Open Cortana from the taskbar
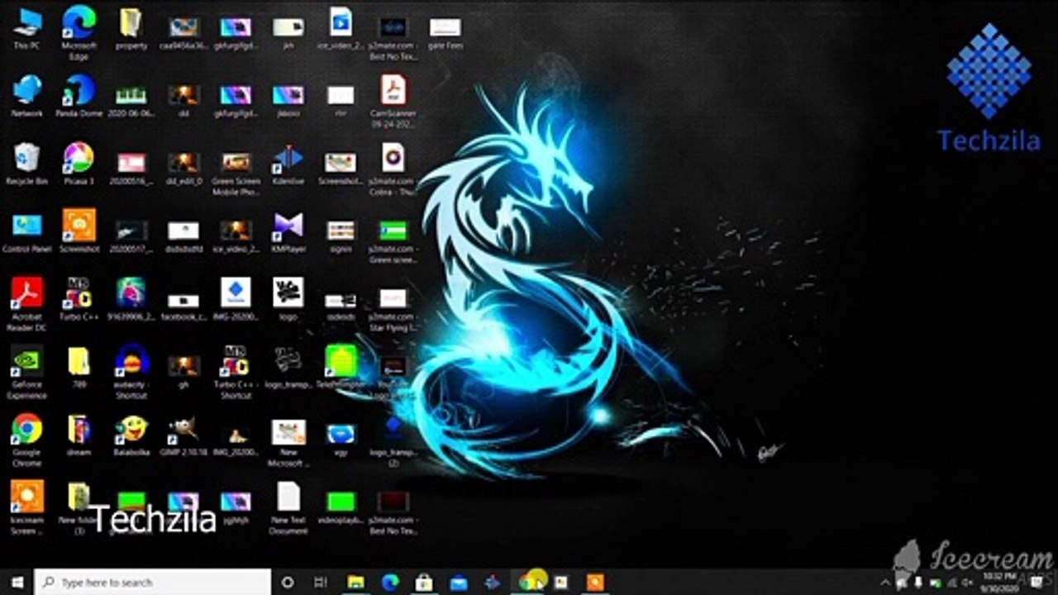Screen dimensions: 1058x595 point(288,582)
